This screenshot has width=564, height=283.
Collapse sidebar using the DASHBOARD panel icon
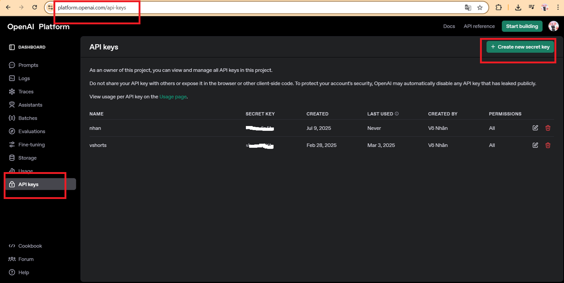[x=12, y=47]
